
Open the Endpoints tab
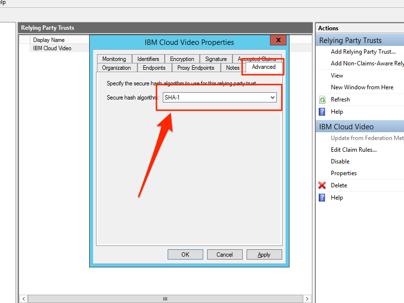pyautogui.click(x=154, y=68)
